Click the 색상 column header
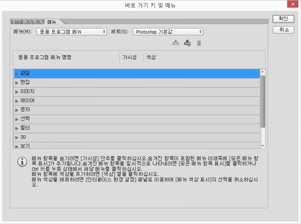This screenshot has width=301, height=224. pyautogui.click(x=151, y=57)
